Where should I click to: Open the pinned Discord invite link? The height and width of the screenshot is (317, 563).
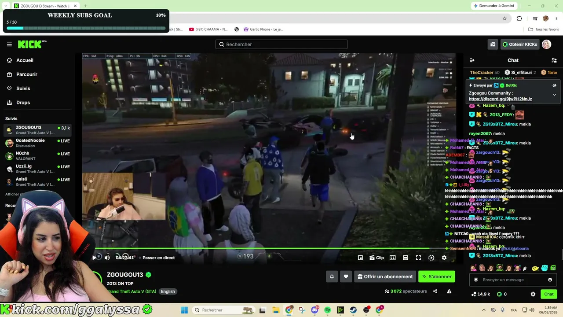tap(500, 99)
